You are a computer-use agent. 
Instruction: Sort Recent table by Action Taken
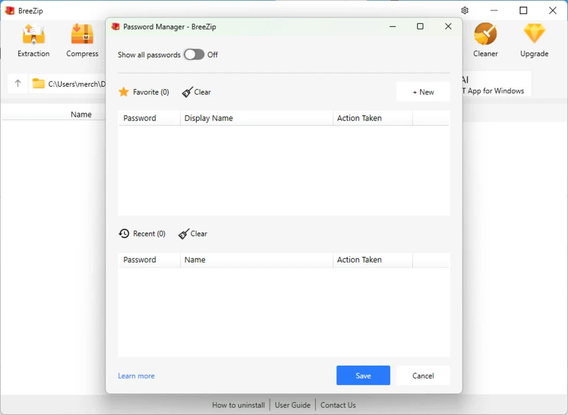(x=373, y=260)
